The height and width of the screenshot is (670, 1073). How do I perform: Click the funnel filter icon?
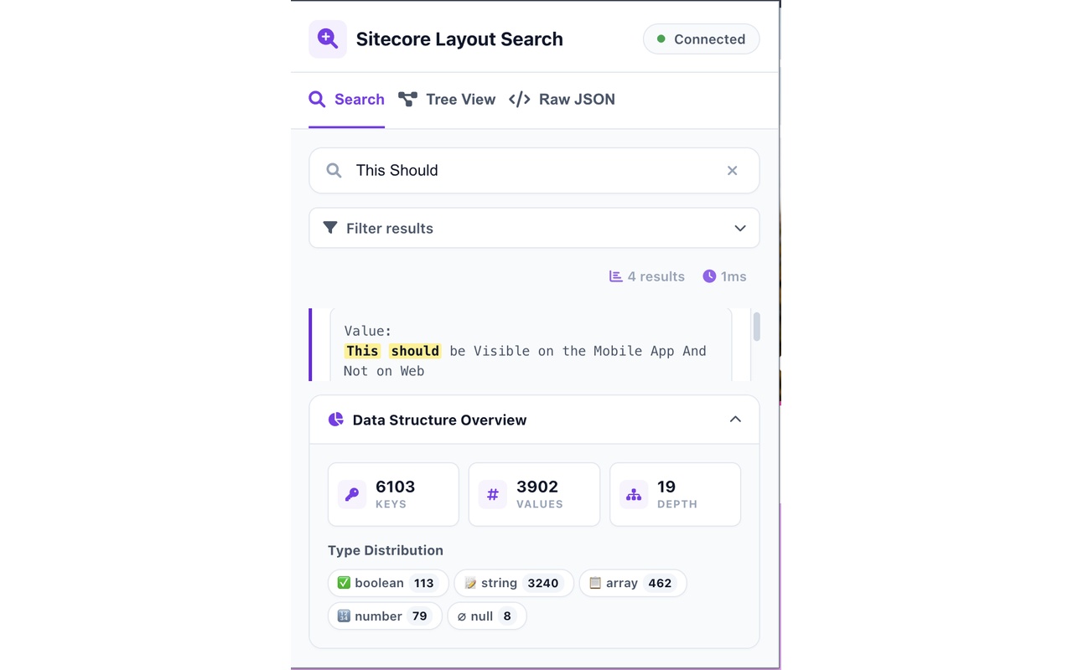point(330,228)
